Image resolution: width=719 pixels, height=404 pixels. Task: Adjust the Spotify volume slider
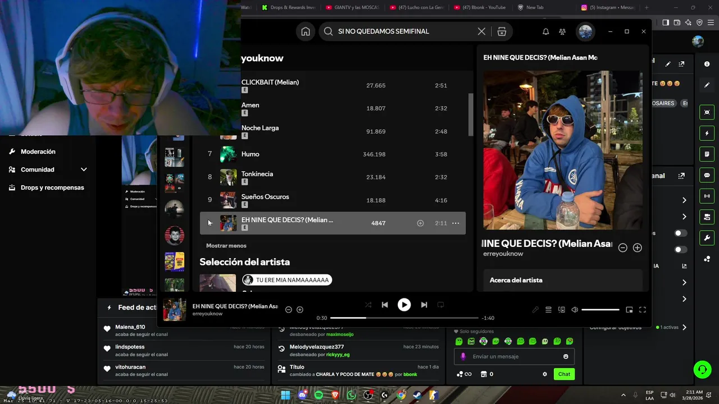(x=600, y=310)
